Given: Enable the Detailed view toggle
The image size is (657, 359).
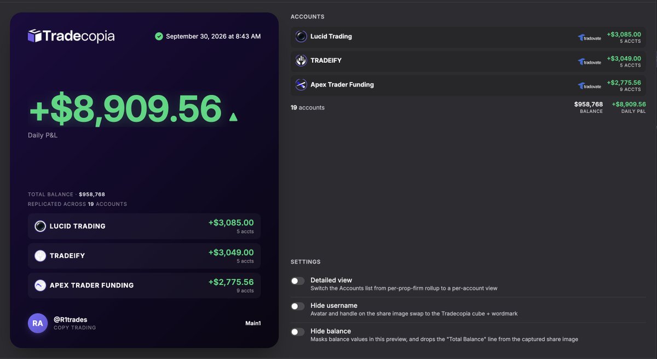Looking at the screenshot, I should pos(297,281).
